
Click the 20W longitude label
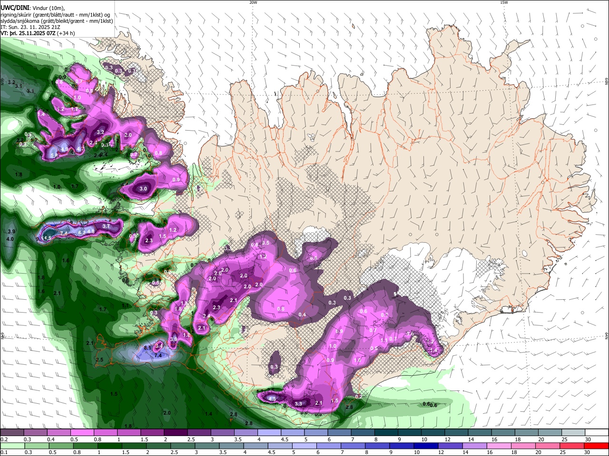(253, 2)
